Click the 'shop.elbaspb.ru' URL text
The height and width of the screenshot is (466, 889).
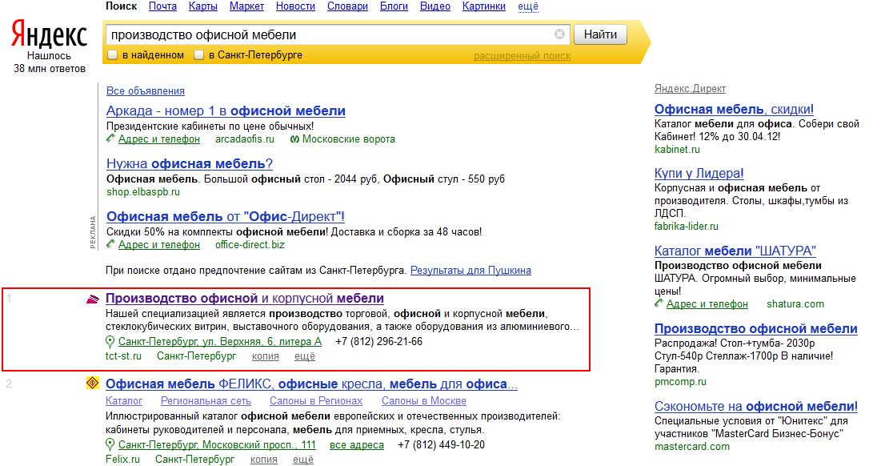click(x=143, y=192)
